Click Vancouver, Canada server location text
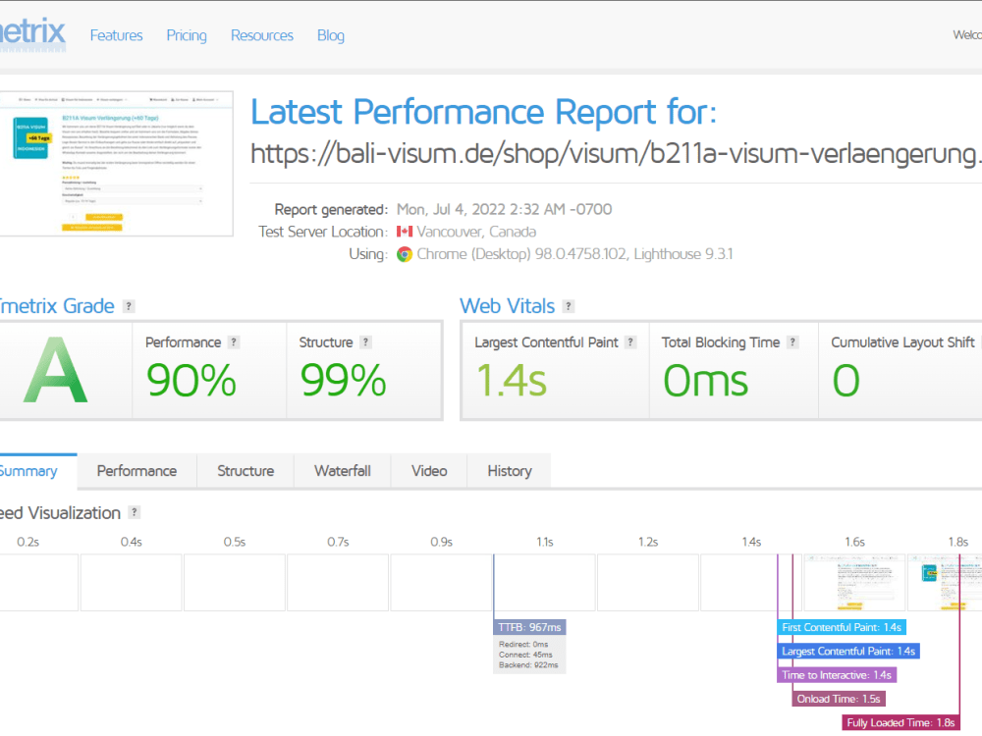982x736 pixels. [x=476, y=232]
